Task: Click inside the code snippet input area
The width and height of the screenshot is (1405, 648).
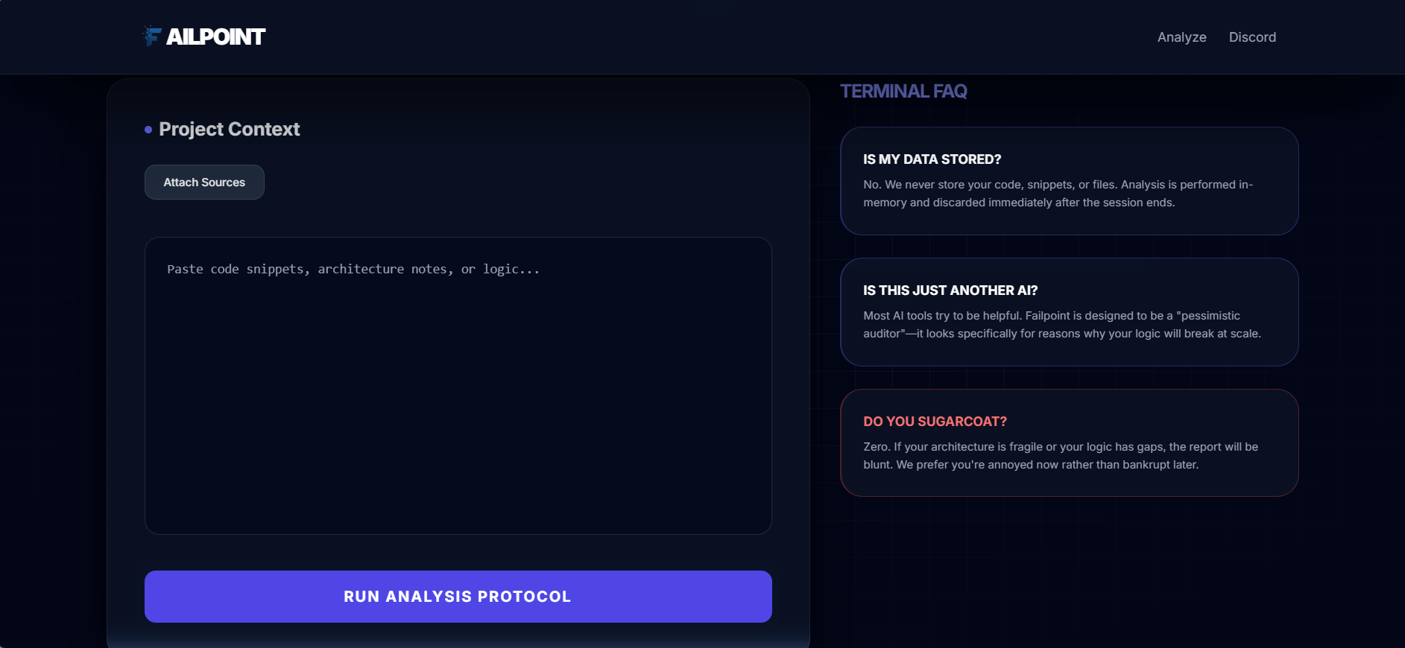Action: click(458, 384)
